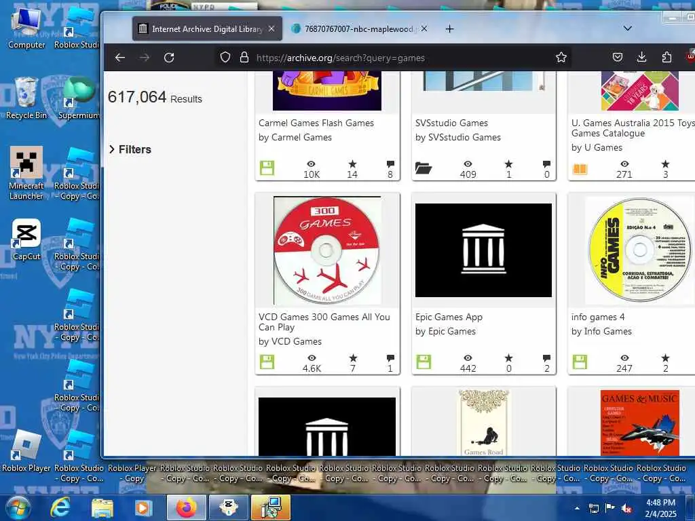Click the taskbar clock showing 4:48 PM
The width and height of the screenshot is (695, 521).
[661, 508]
